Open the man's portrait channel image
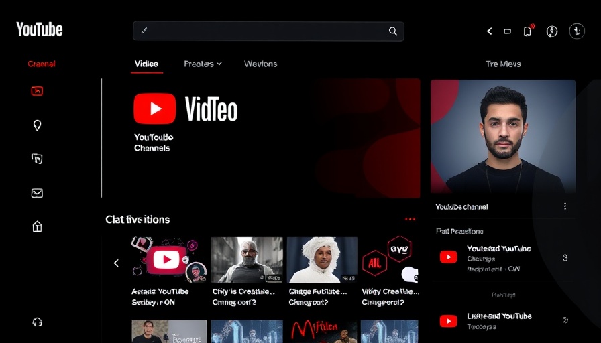601x343 pixels. pos(503,136)
